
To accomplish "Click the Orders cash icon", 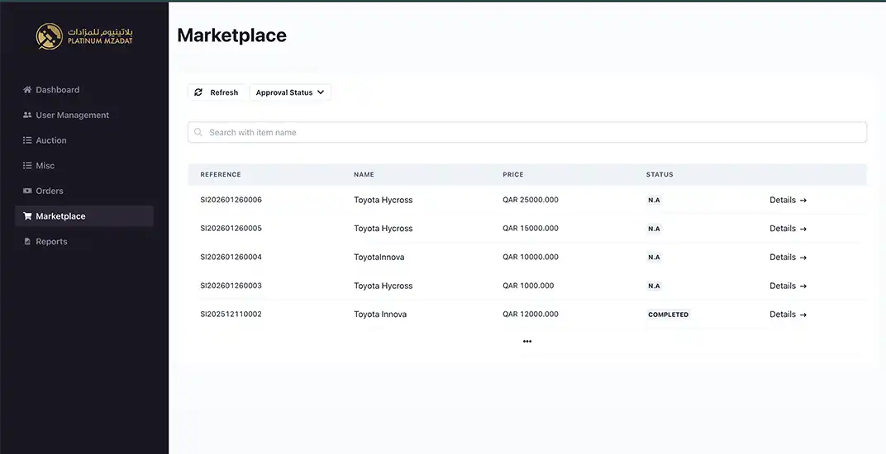I will point(27,191).
